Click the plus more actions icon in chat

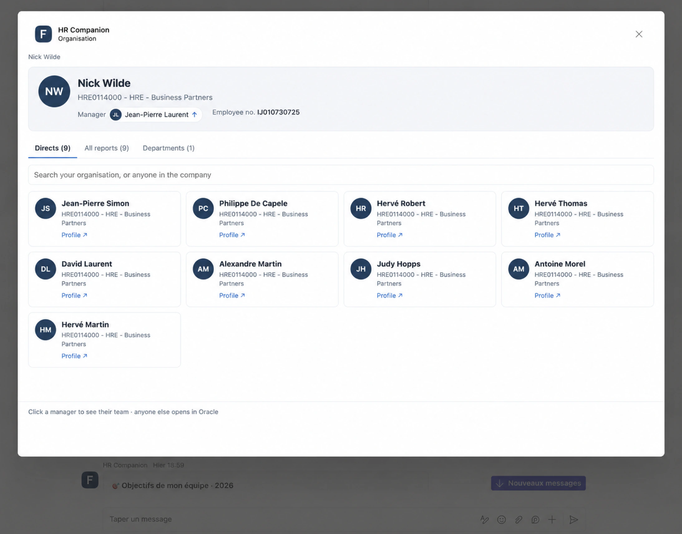(552, 520)
